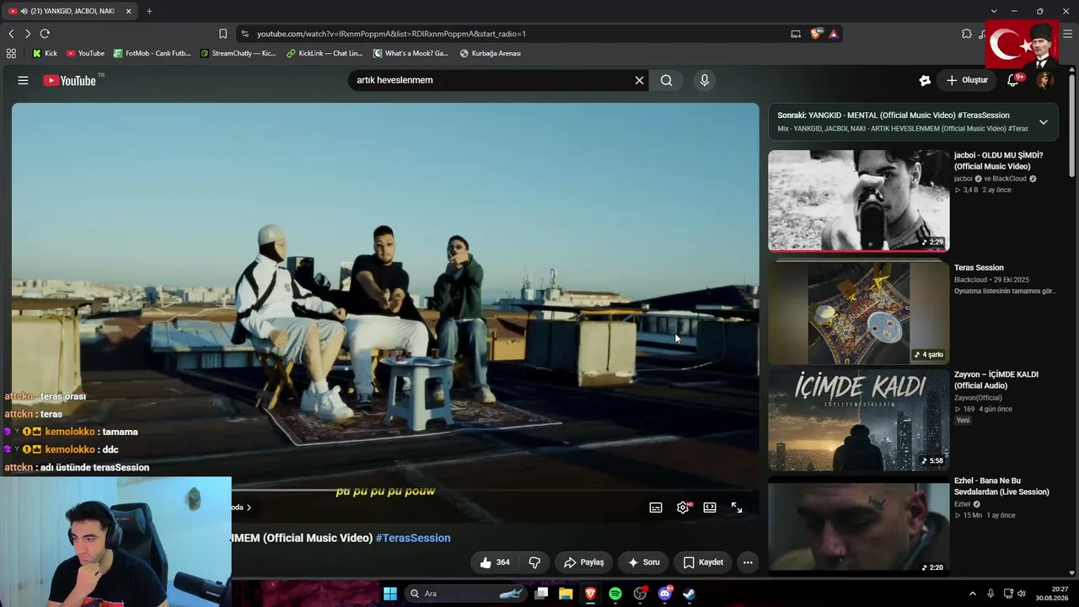Go to the YouTube home logo

click(x=70, y=80)
